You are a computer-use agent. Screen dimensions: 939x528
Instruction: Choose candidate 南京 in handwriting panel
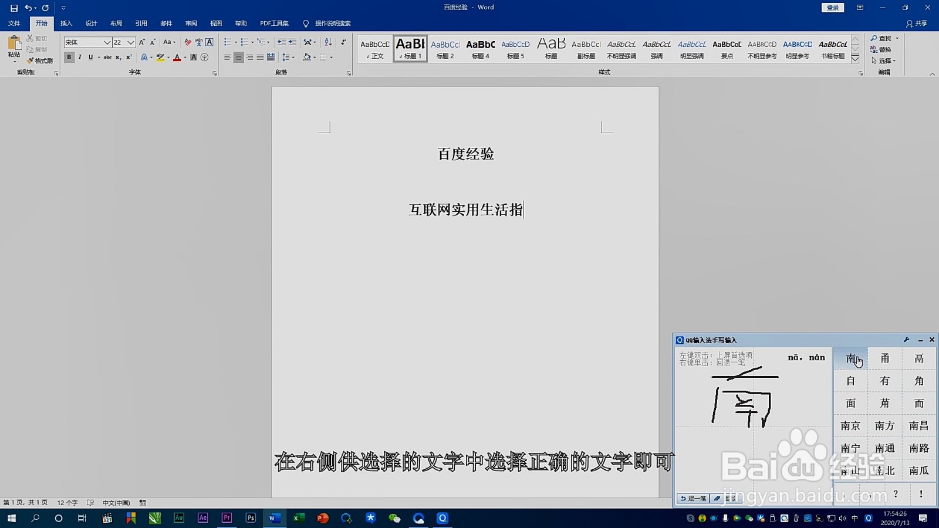click(850, 426)
